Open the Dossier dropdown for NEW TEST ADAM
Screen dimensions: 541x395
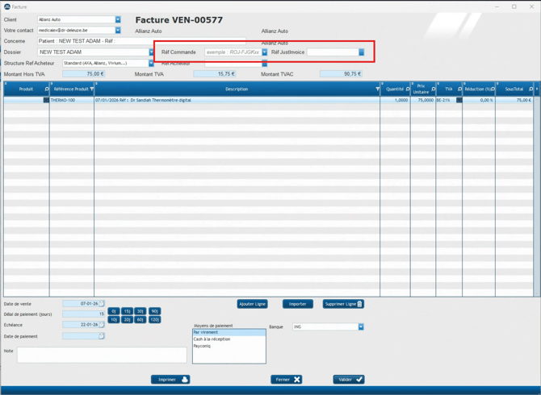click(x=151, y=52)
